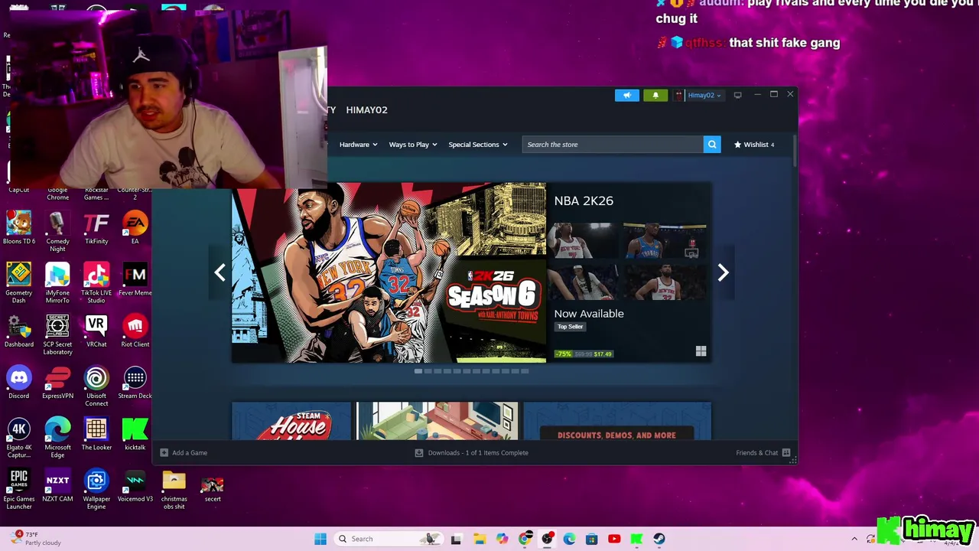Open Downloads - 1 of 1 Items Complete
Viewport: 979px width, 551px height.
click(478, 452)
